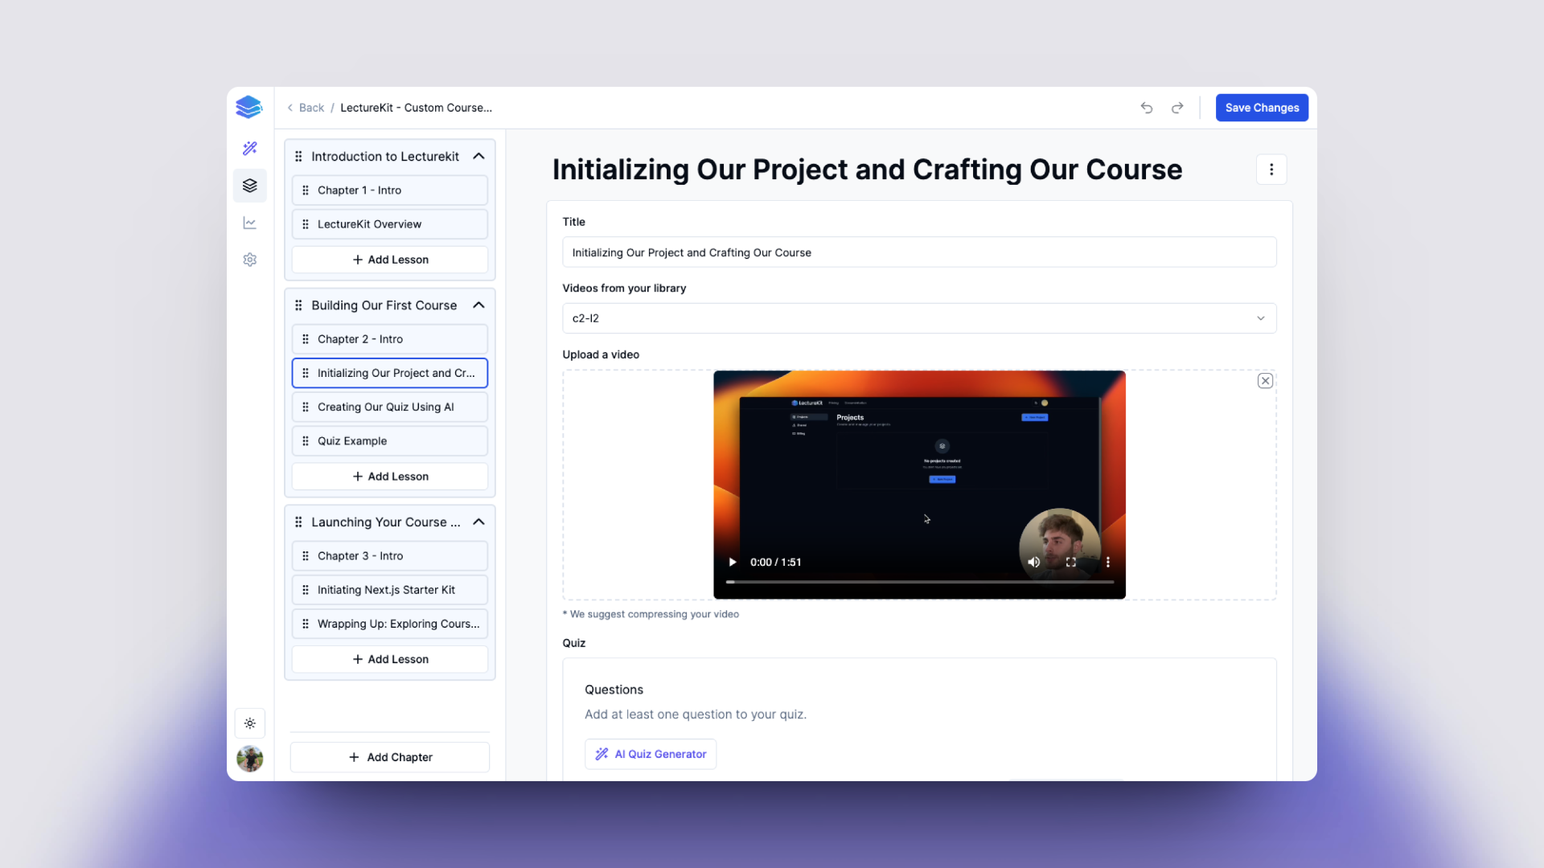The width and height of the screenshot is (1544, 868).
Task: Open the Courses layers panel icon
Action: pyautogui.click(x=249, y=186)
